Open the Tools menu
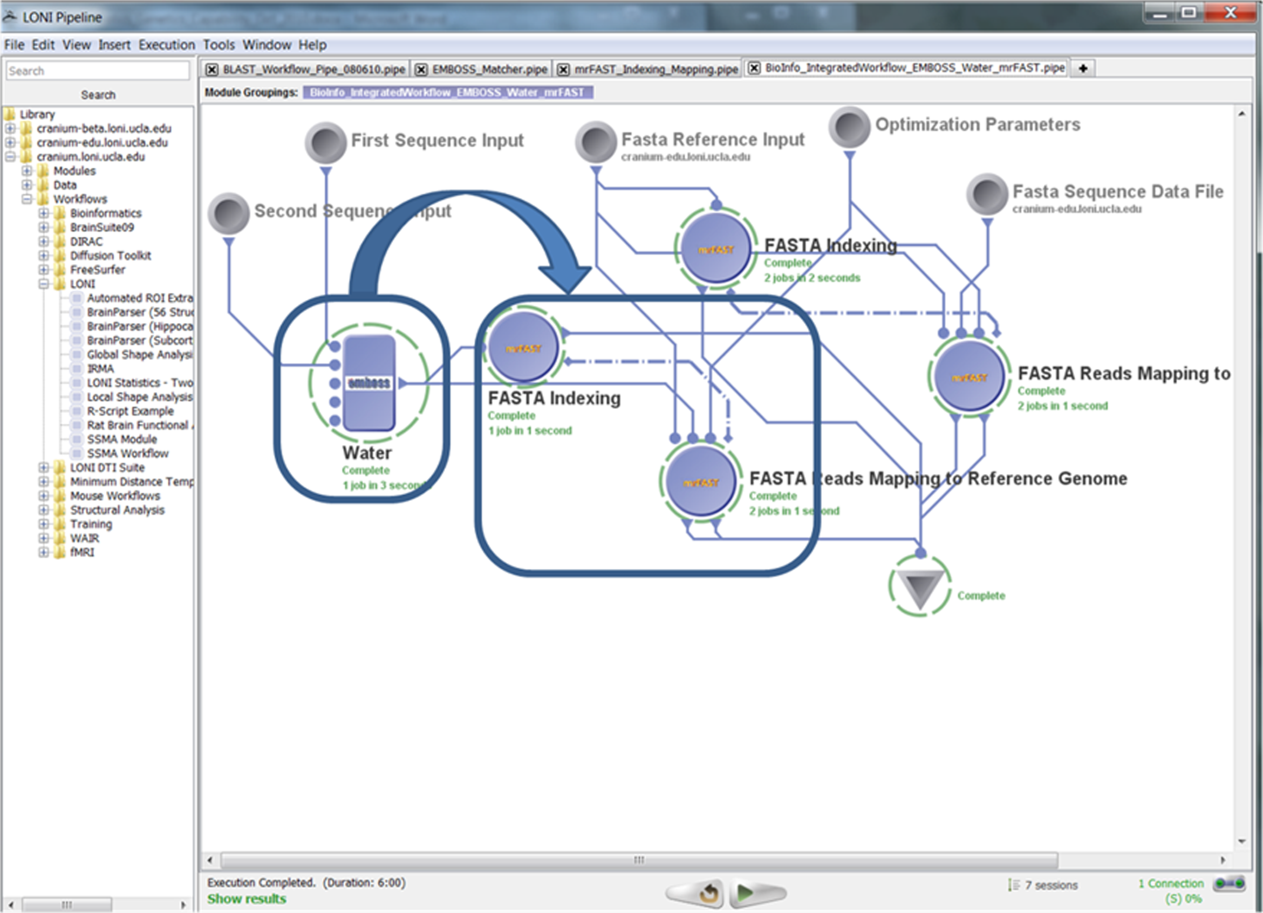This screenshot has width=1263, height=913. pyautogui.click(x=219, y=45)
